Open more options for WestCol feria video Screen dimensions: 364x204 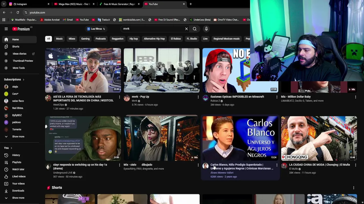(119, 97)
